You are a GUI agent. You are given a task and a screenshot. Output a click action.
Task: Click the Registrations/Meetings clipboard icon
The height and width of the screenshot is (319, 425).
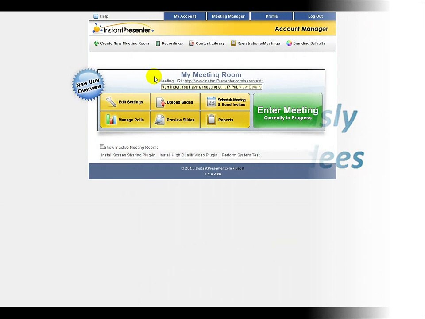pos(233,43)
